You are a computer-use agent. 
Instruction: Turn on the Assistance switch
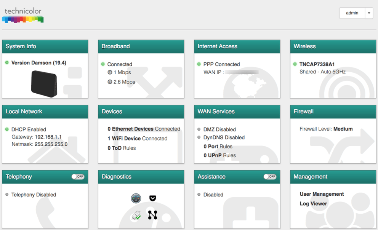pyautogui.click(x=270, y=176)
